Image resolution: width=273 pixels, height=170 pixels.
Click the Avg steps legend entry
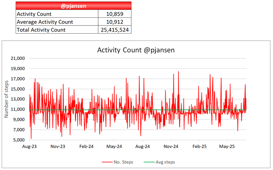point(159,162)
